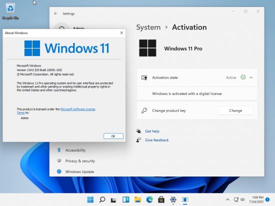Viewport: 275px width, 206px height.
Task: Click the OS Build 22000.100 version text
Action: [39, 70]
